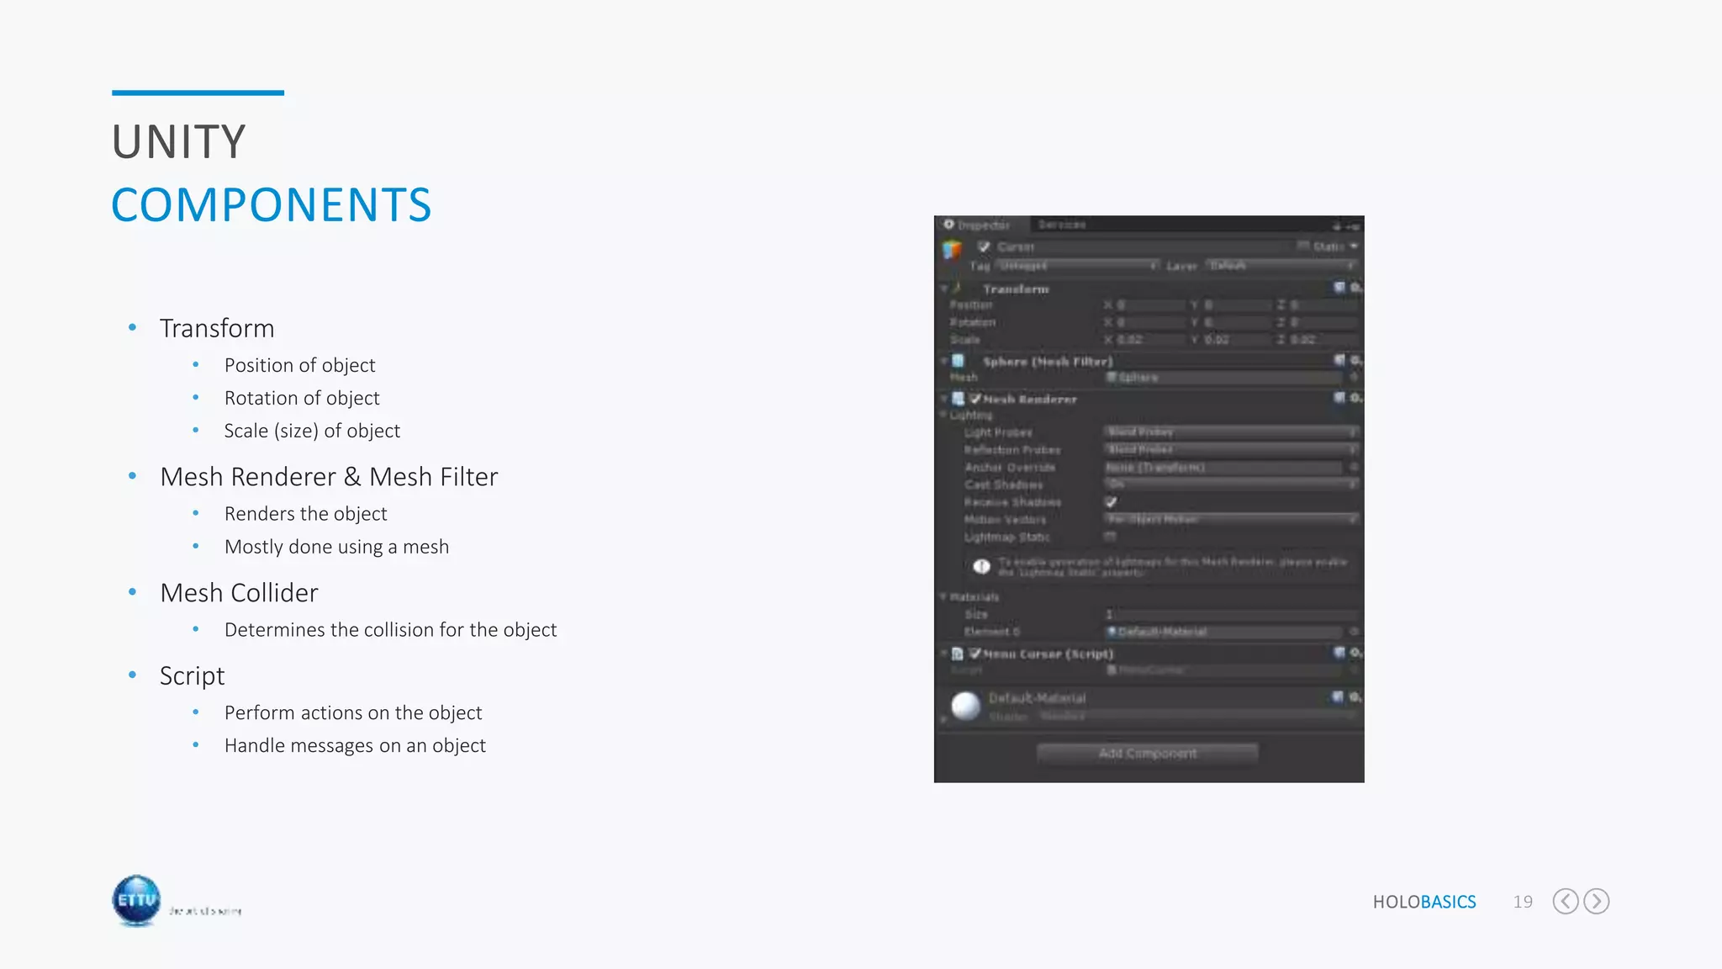Click the GameObject cube icon in Inspector

(x=952, y=250)
